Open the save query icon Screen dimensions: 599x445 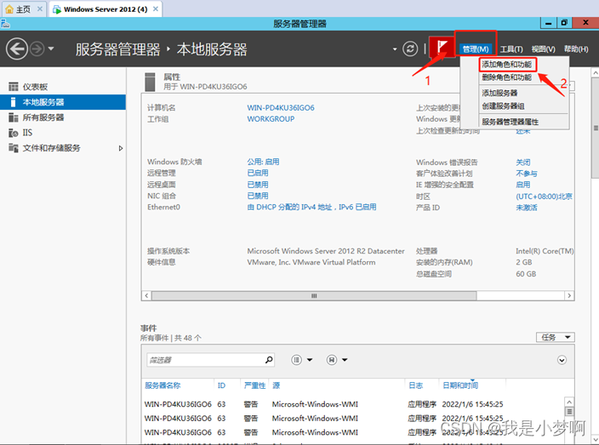click(x=332, y=360)
